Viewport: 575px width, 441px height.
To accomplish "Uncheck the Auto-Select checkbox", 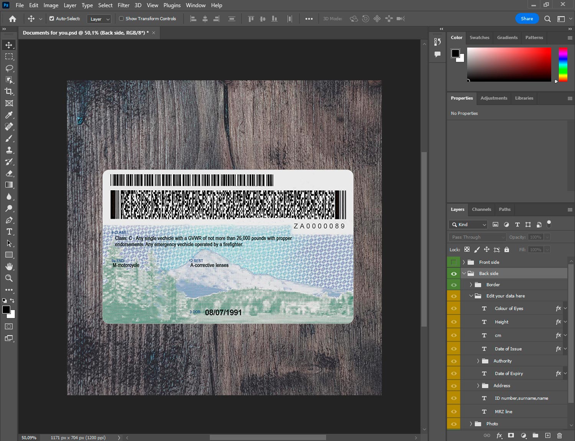I will [x=52, y=18].
